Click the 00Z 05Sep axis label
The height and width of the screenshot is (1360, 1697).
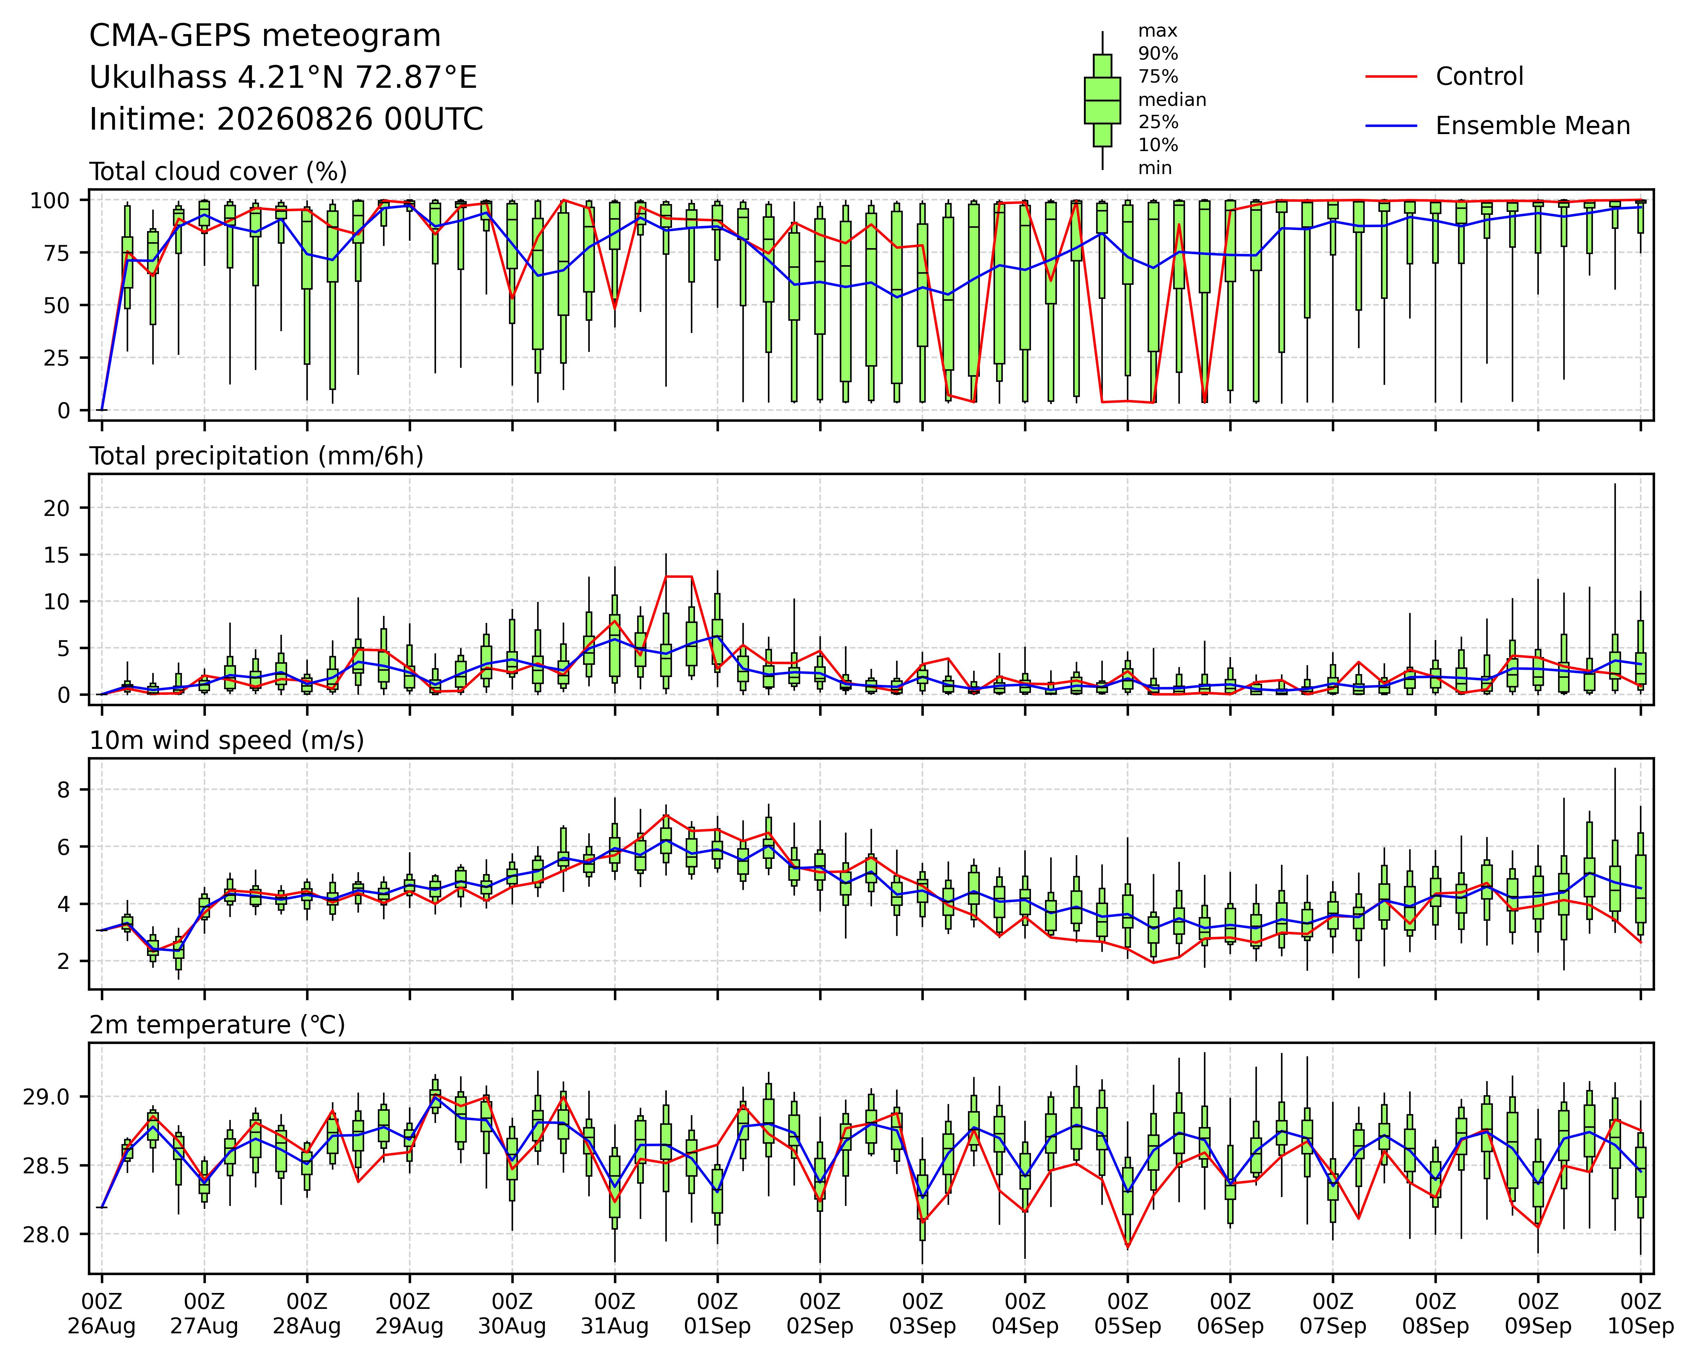[x=1128, y=1314]
